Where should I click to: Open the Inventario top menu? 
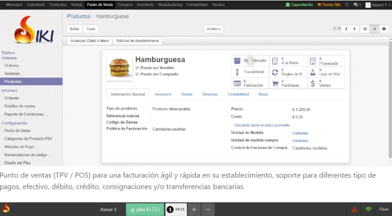[145, 5]
